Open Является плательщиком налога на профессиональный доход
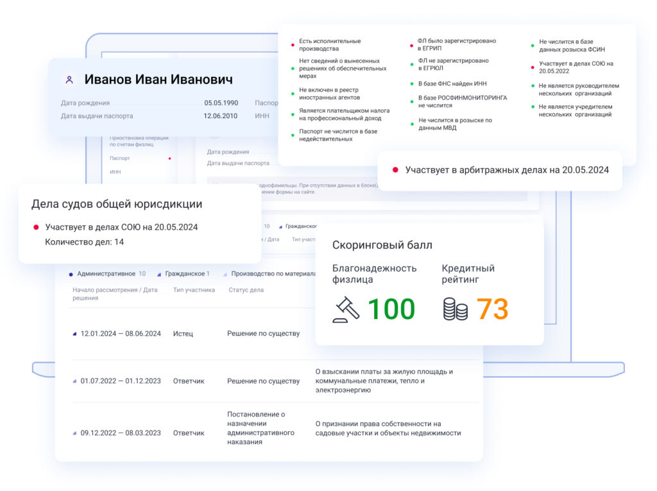 pos(343,114)
